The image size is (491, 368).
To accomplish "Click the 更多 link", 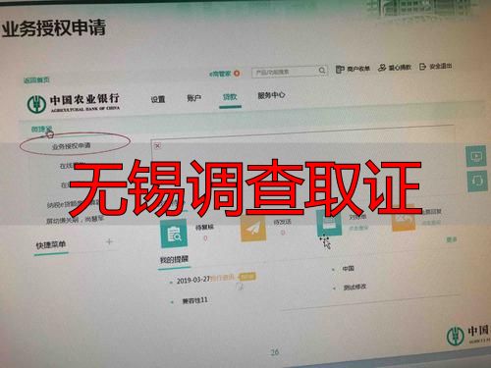I will pyautogui.click(x=452, y=239).
